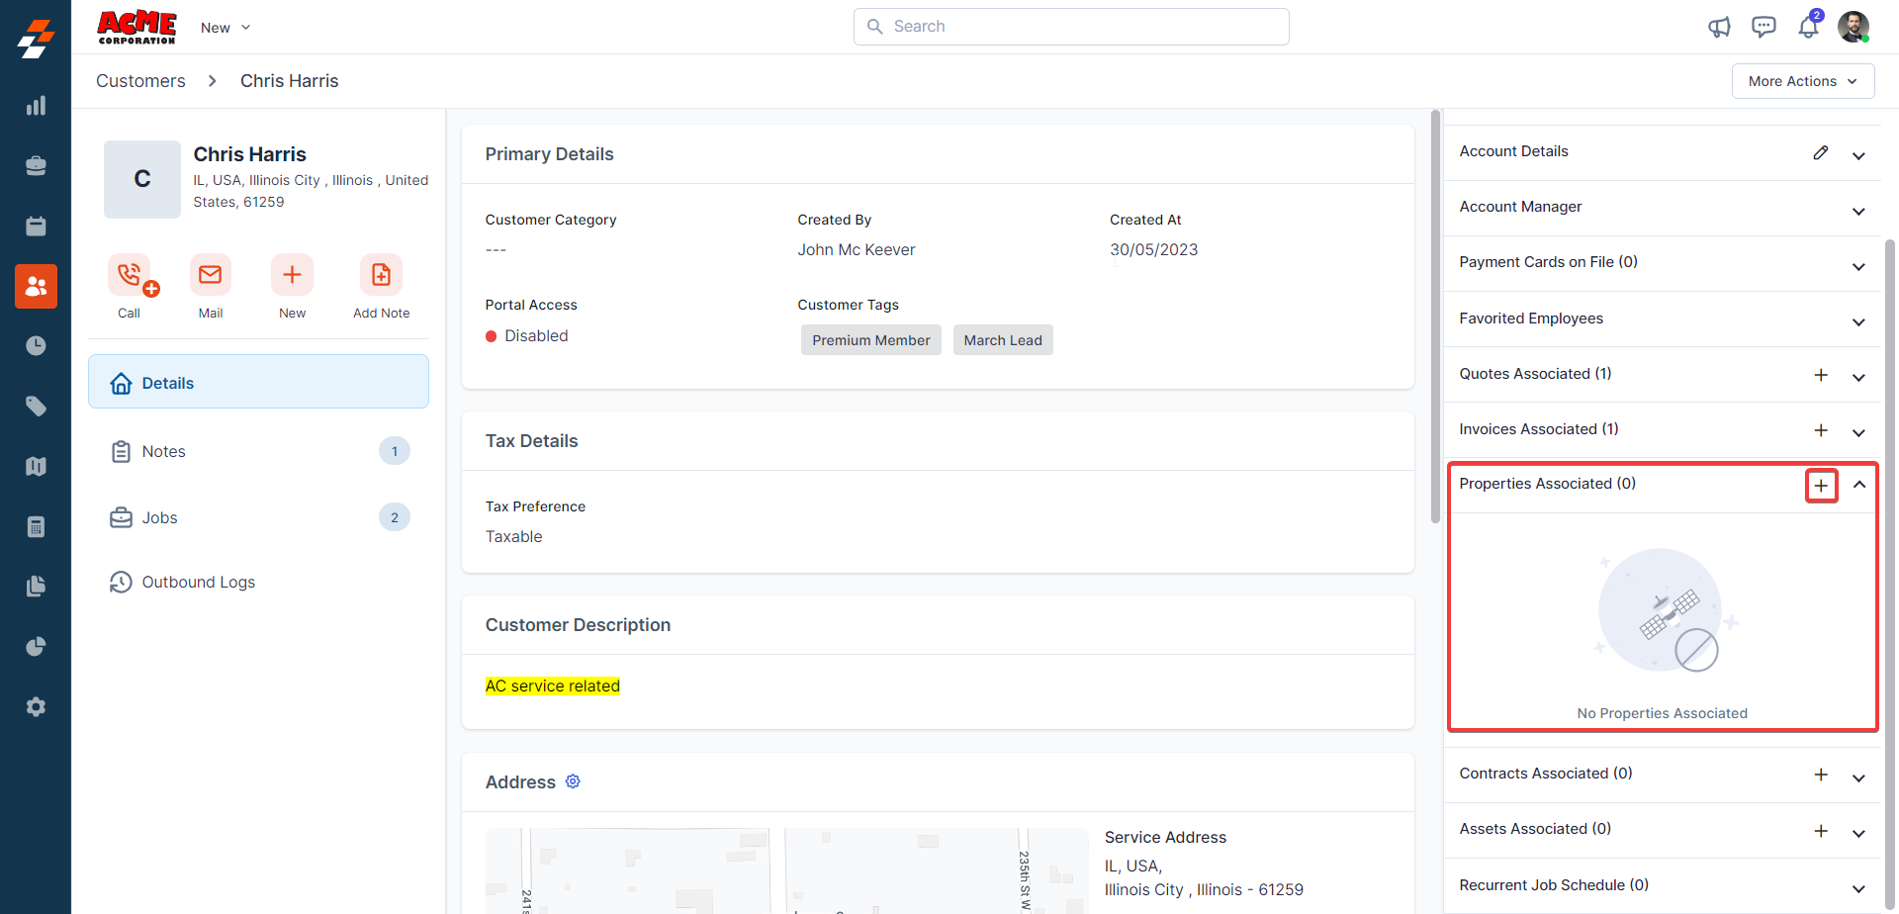This screenshot has width=1899, height=914.
Task: Click the Mail envelope icon
Action: [x=211, y=275]
